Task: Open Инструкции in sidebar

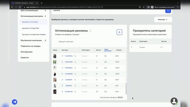Action: [x=26, y=52]
